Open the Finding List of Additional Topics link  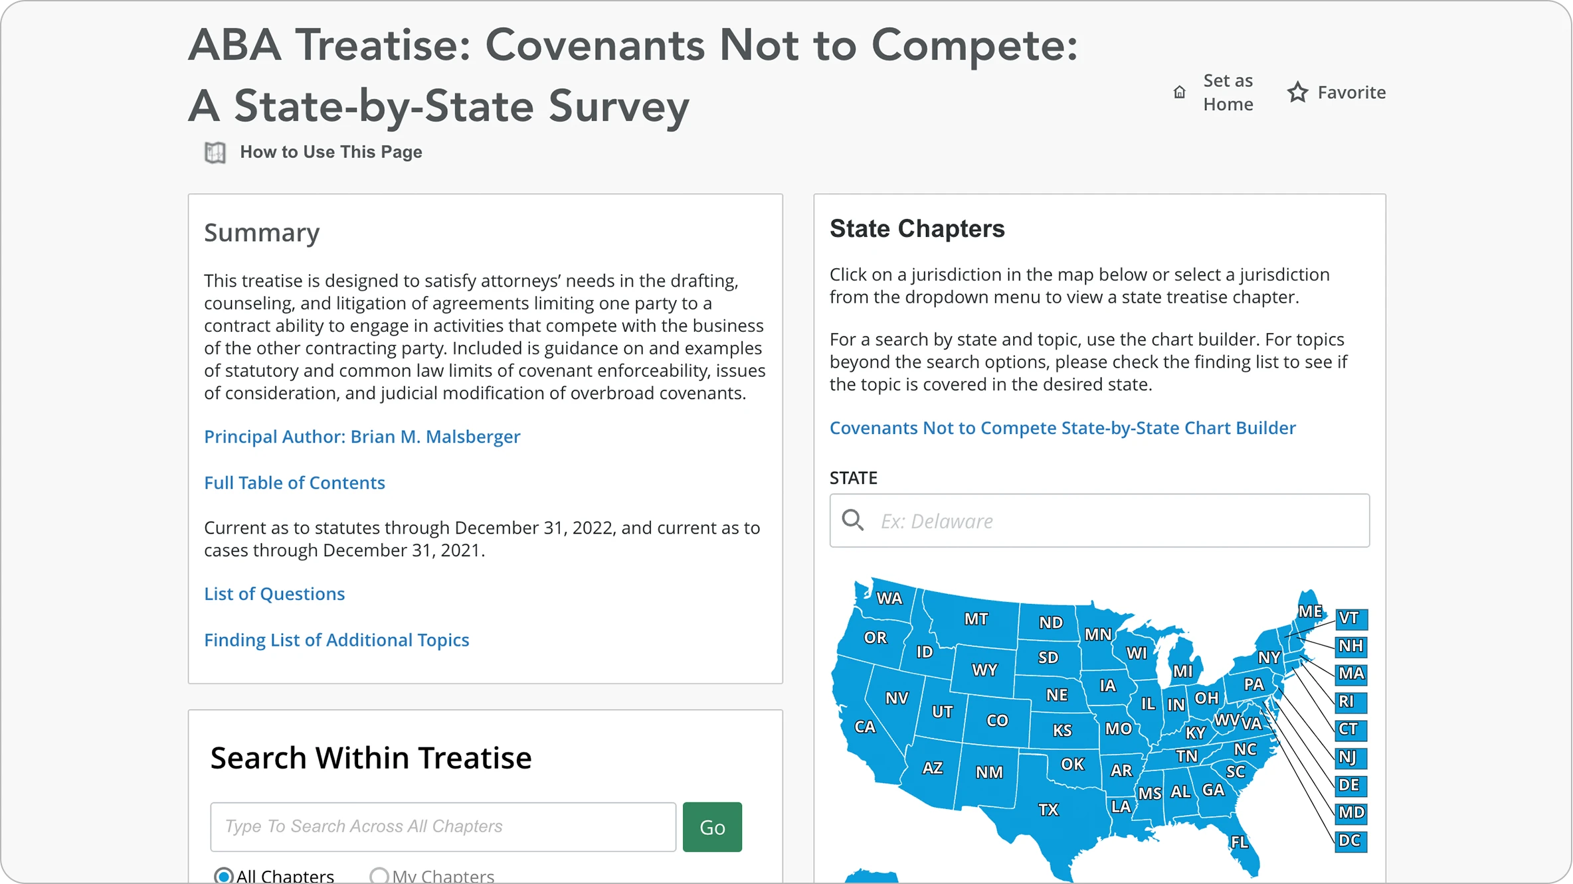click(x=336, y=640)
